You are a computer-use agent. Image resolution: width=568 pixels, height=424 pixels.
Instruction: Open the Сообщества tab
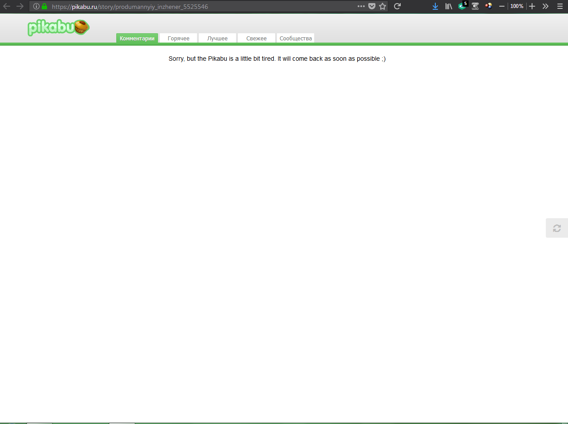[296, 38]
